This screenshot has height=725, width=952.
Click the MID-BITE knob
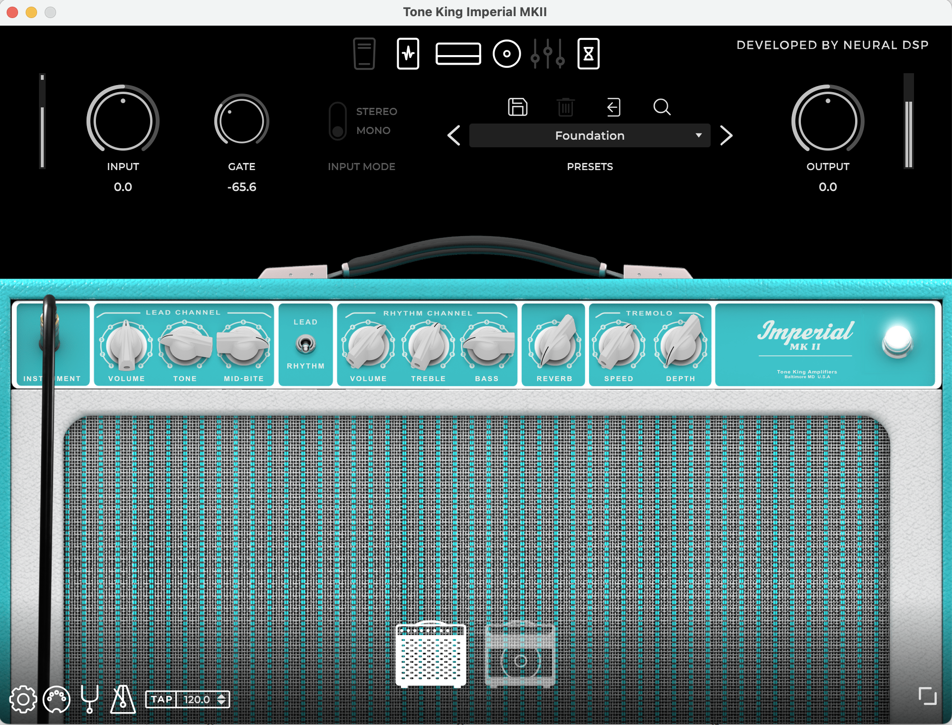tap(244, 346)
